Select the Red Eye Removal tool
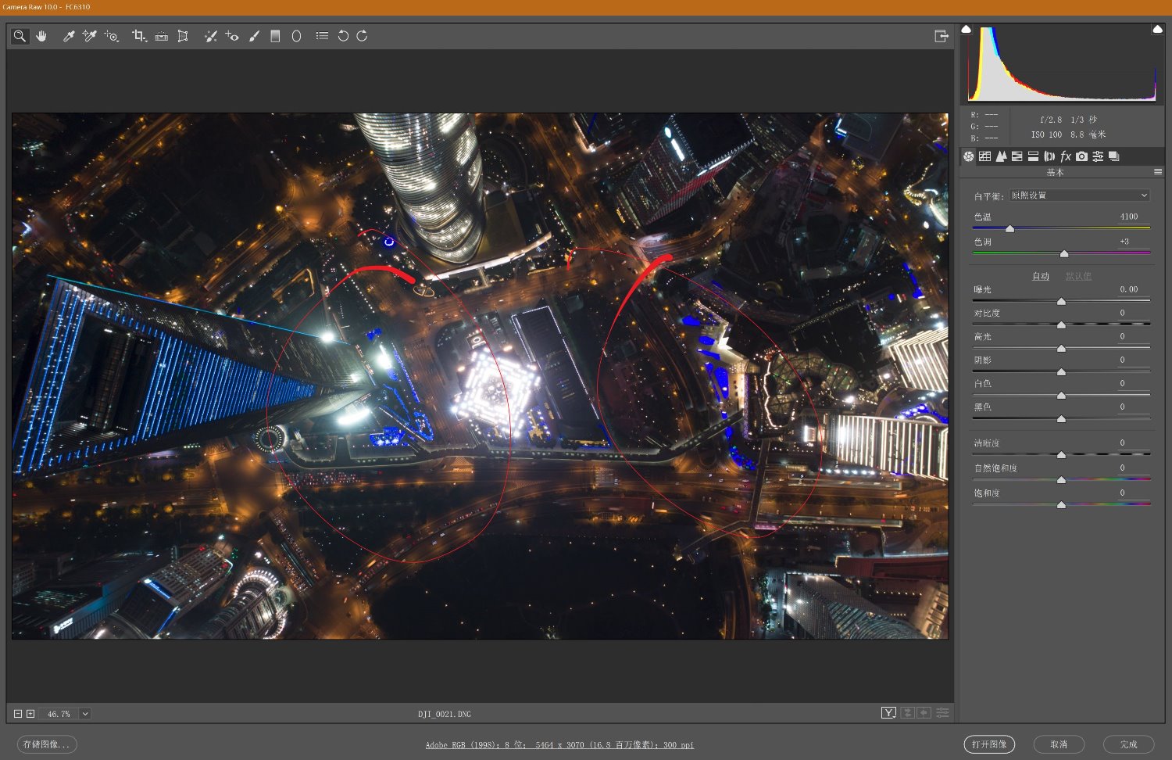1172x760 pixels. pyautogui.click(x=232, y=36)
